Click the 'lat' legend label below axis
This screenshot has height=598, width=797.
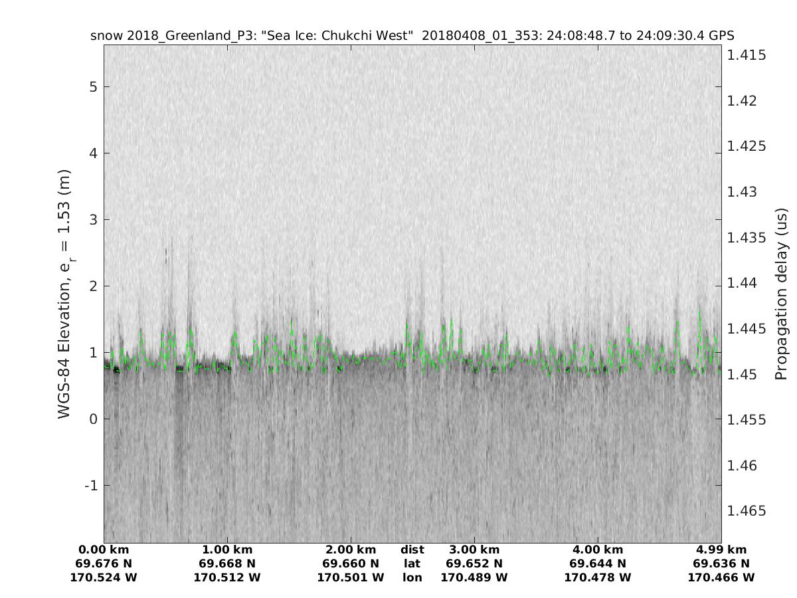point(412,563)
